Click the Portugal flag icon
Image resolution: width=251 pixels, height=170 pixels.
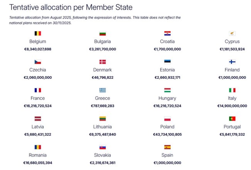click(232, 119)
